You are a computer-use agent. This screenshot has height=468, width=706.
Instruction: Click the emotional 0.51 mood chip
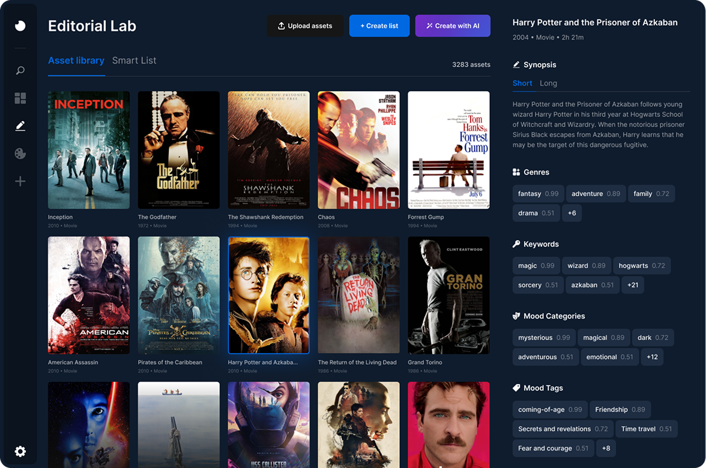pyautogui.click(x=610, y=357)
